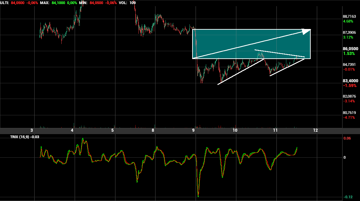Click the 4.68% percentage label
The image size is (360, 201).
click(348, 21)
